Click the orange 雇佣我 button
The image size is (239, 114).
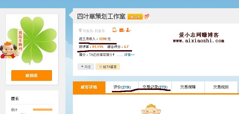coord(32,75)
